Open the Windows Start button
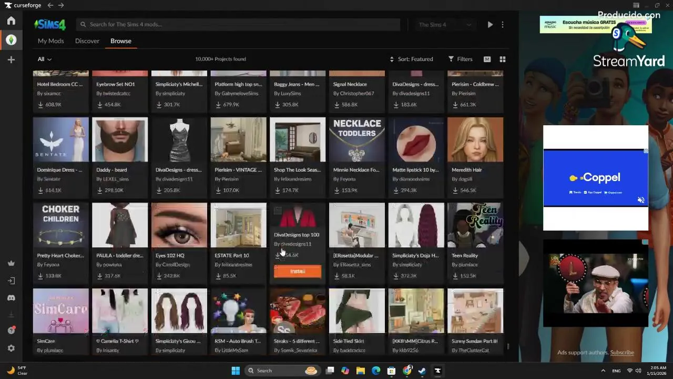Viewport: 673px width, 379px height. tap(236, 371)
